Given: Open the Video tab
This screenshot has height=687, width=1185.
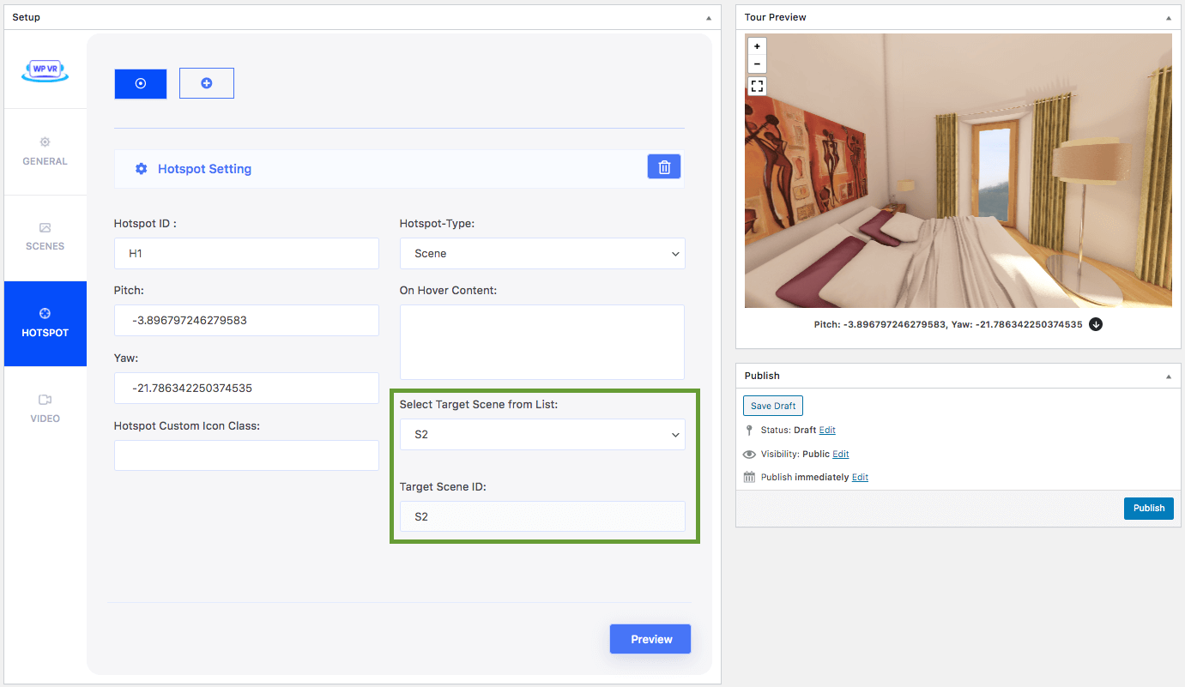Looking at the screenshot, I should (45, 409).
